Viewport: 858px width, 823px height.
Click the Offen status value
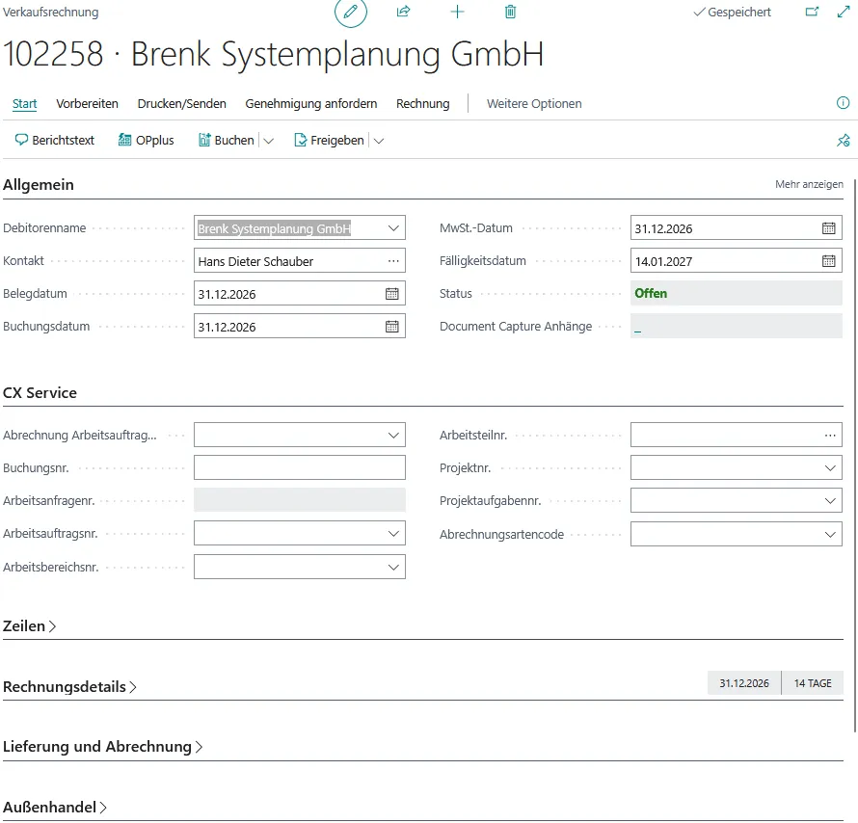[651, 293]
